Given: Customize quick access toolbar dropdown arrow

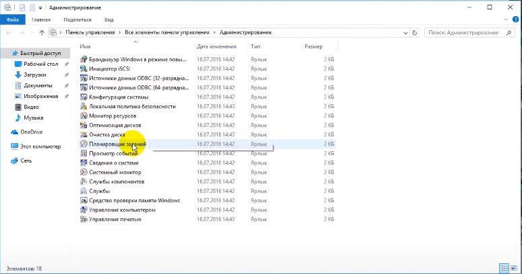Looking at the screenshot, I should click(40, 7).
